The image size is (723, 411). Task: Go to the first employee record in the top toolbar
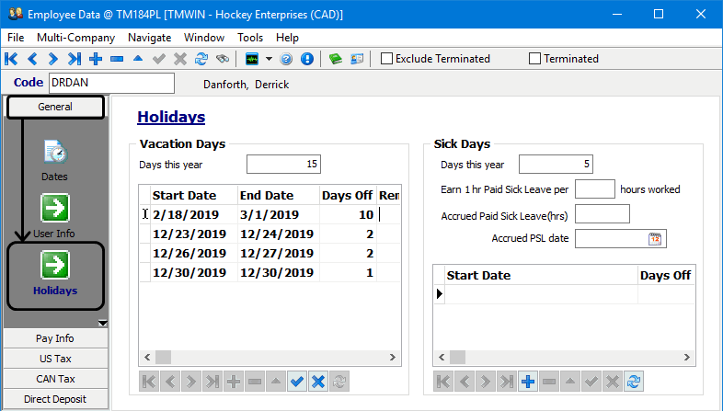click(x=11, y=59)
